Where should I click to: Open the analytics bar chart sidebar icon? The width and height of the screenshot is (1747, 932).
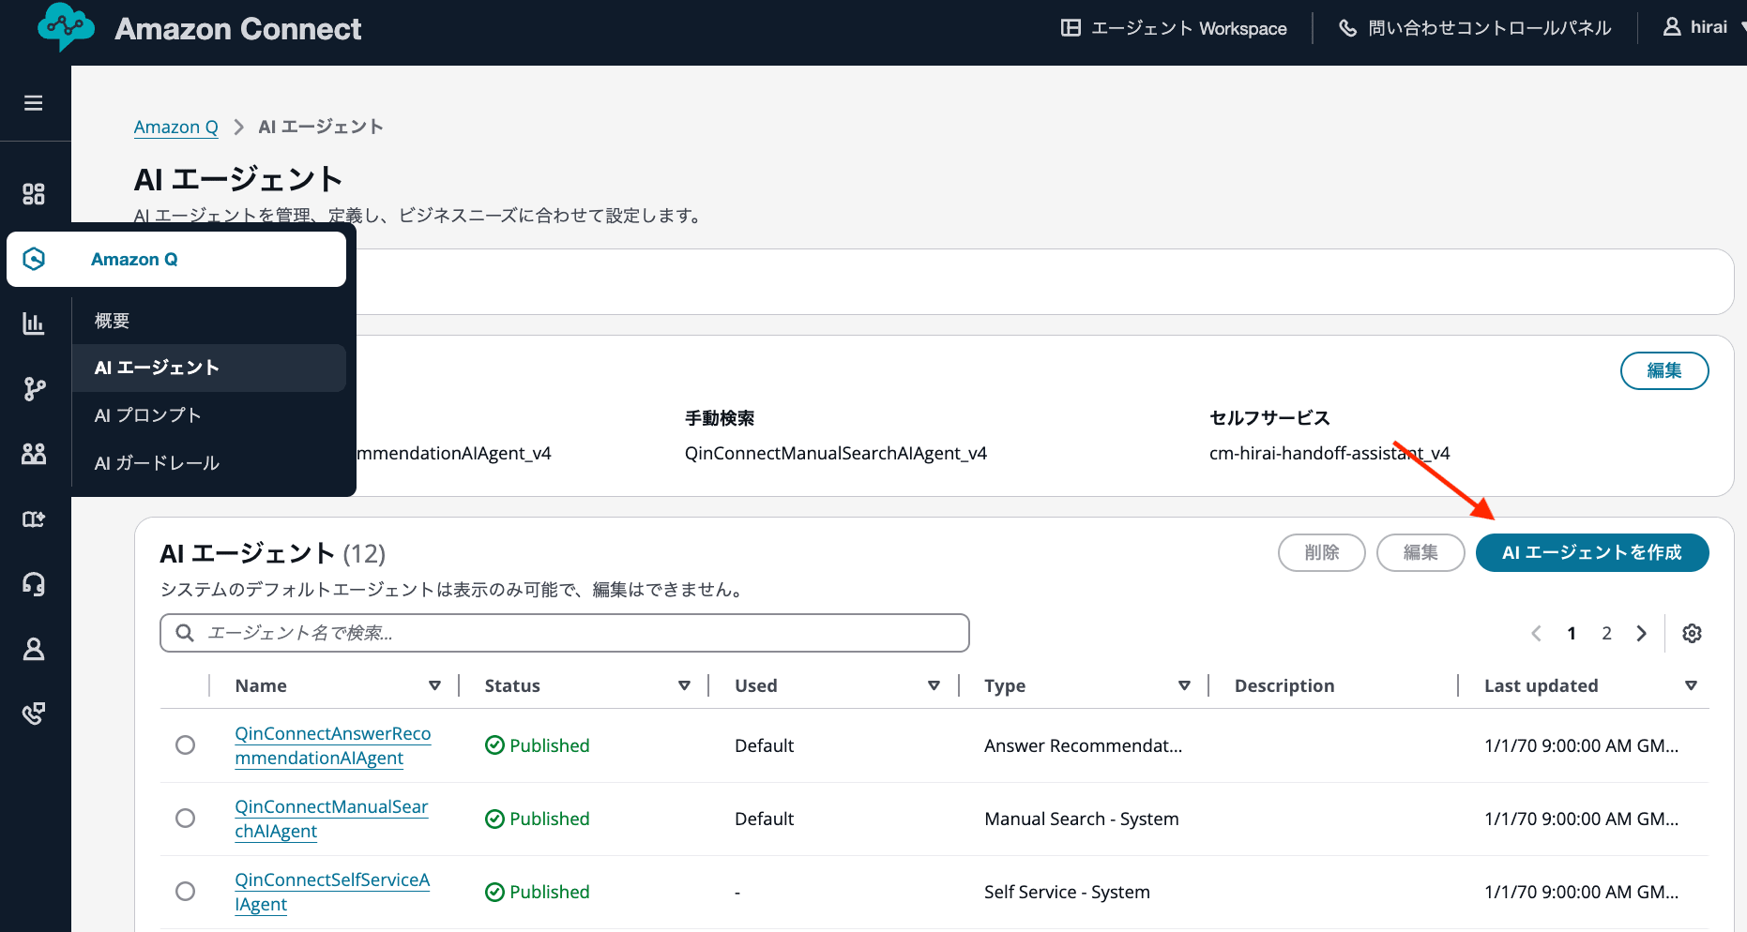click(34, 323)
